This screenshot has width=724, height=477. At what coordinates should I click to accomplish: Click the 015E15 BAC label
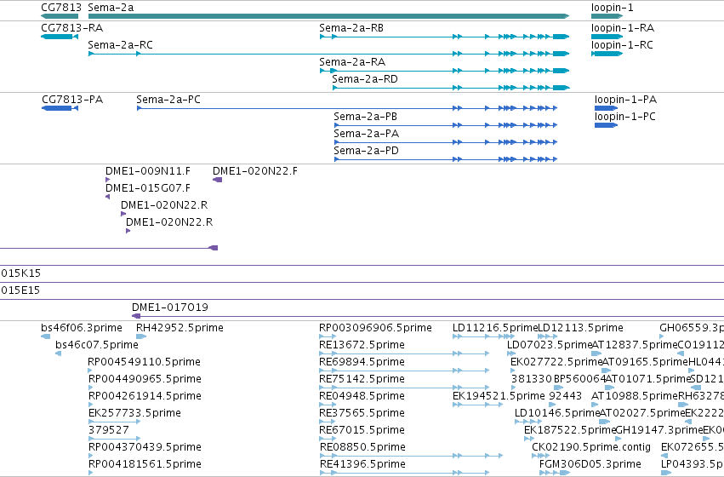(20, 290)
